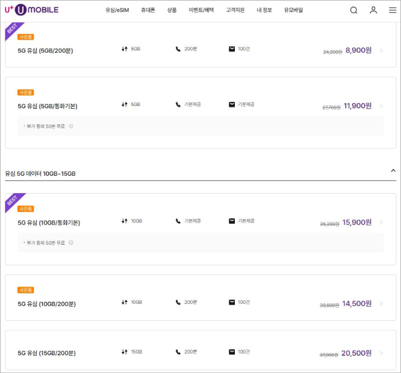The height and width of the screenshot is (373, 401).
Task: Open the 고객지원 menu
Action: 235,10
